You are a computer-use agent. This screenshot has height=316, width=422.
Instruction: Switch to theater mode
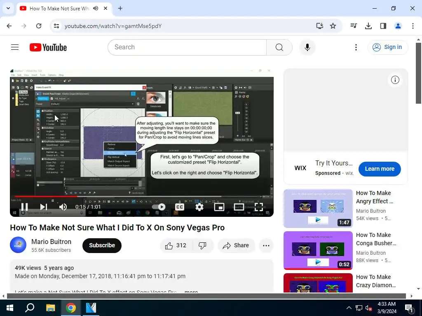(239, 207)
